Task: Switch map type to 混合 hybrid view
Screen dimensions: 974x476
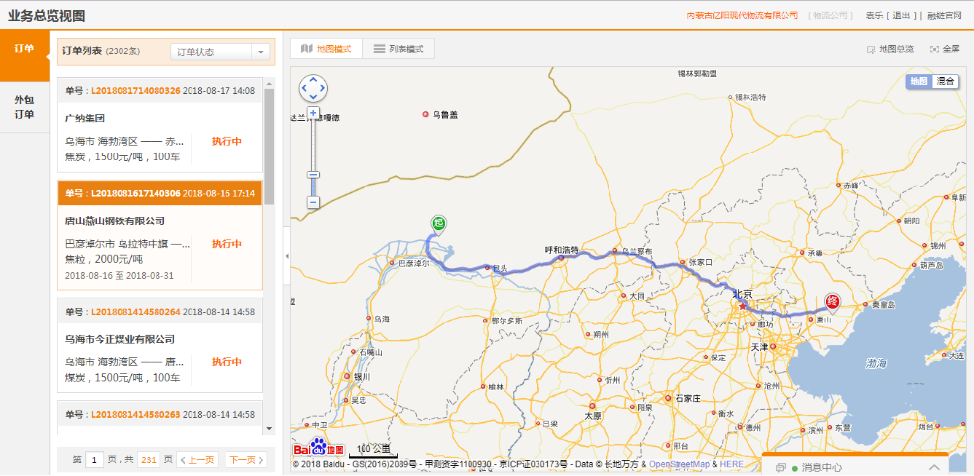Action: (x=944, y=82)
